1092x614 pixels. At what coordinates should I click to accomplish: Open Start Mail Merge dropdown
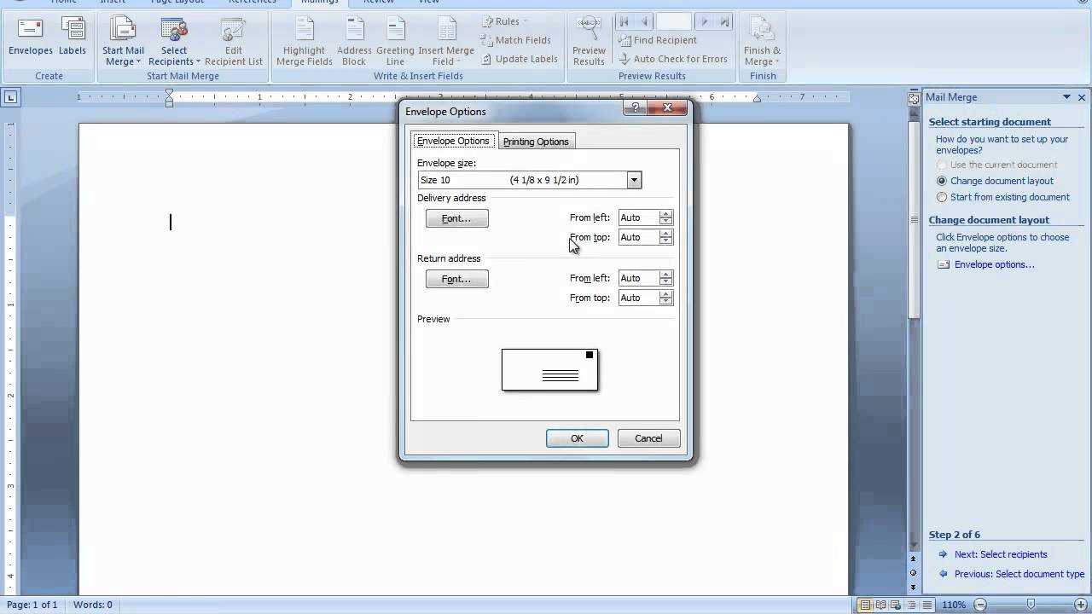point(123,41)
